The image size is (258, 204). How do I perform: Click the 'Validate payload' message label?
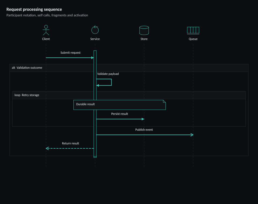click(x=108, y=74)
